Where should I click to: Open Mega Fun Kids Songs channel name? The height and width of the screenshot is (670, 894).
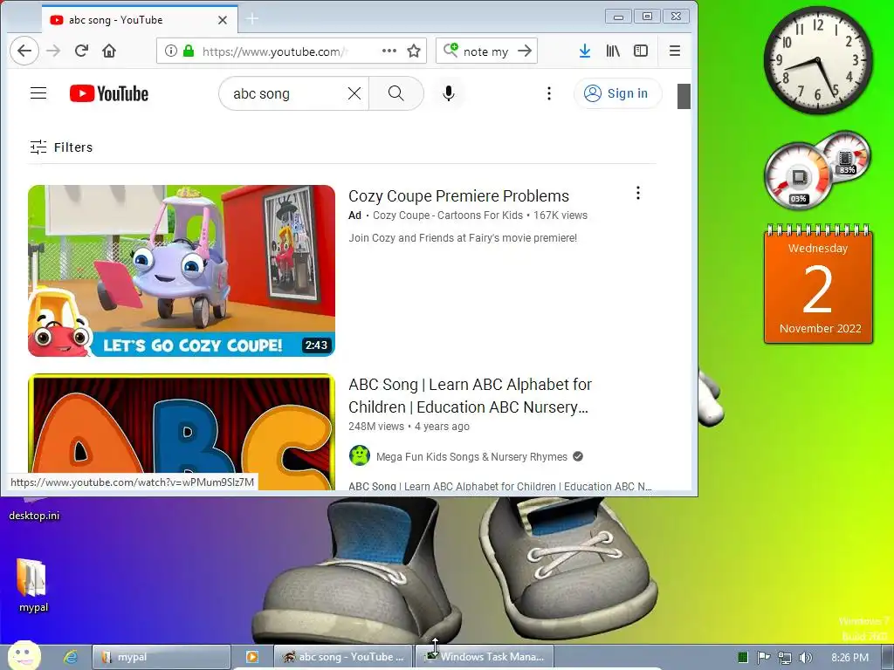tap(471, 457)
